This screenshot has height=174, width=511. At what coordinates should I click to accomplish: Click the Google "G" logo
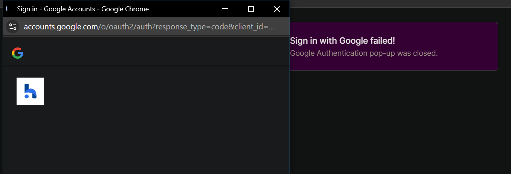click(17, 53)
